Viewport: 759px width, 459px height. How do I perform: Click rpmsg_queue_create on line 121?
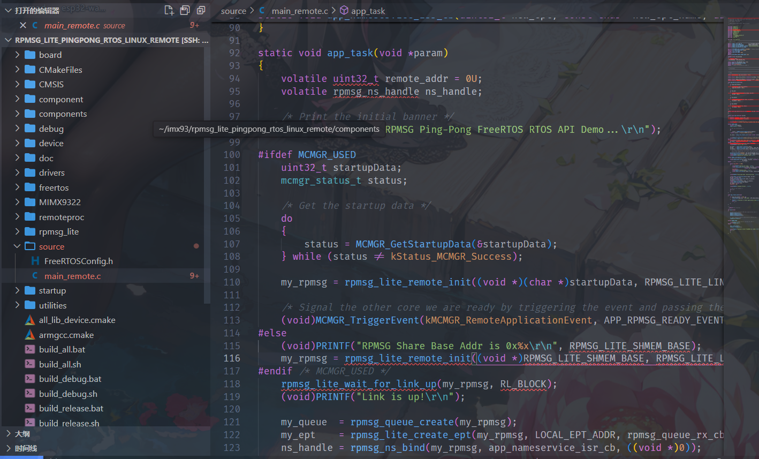402,422
